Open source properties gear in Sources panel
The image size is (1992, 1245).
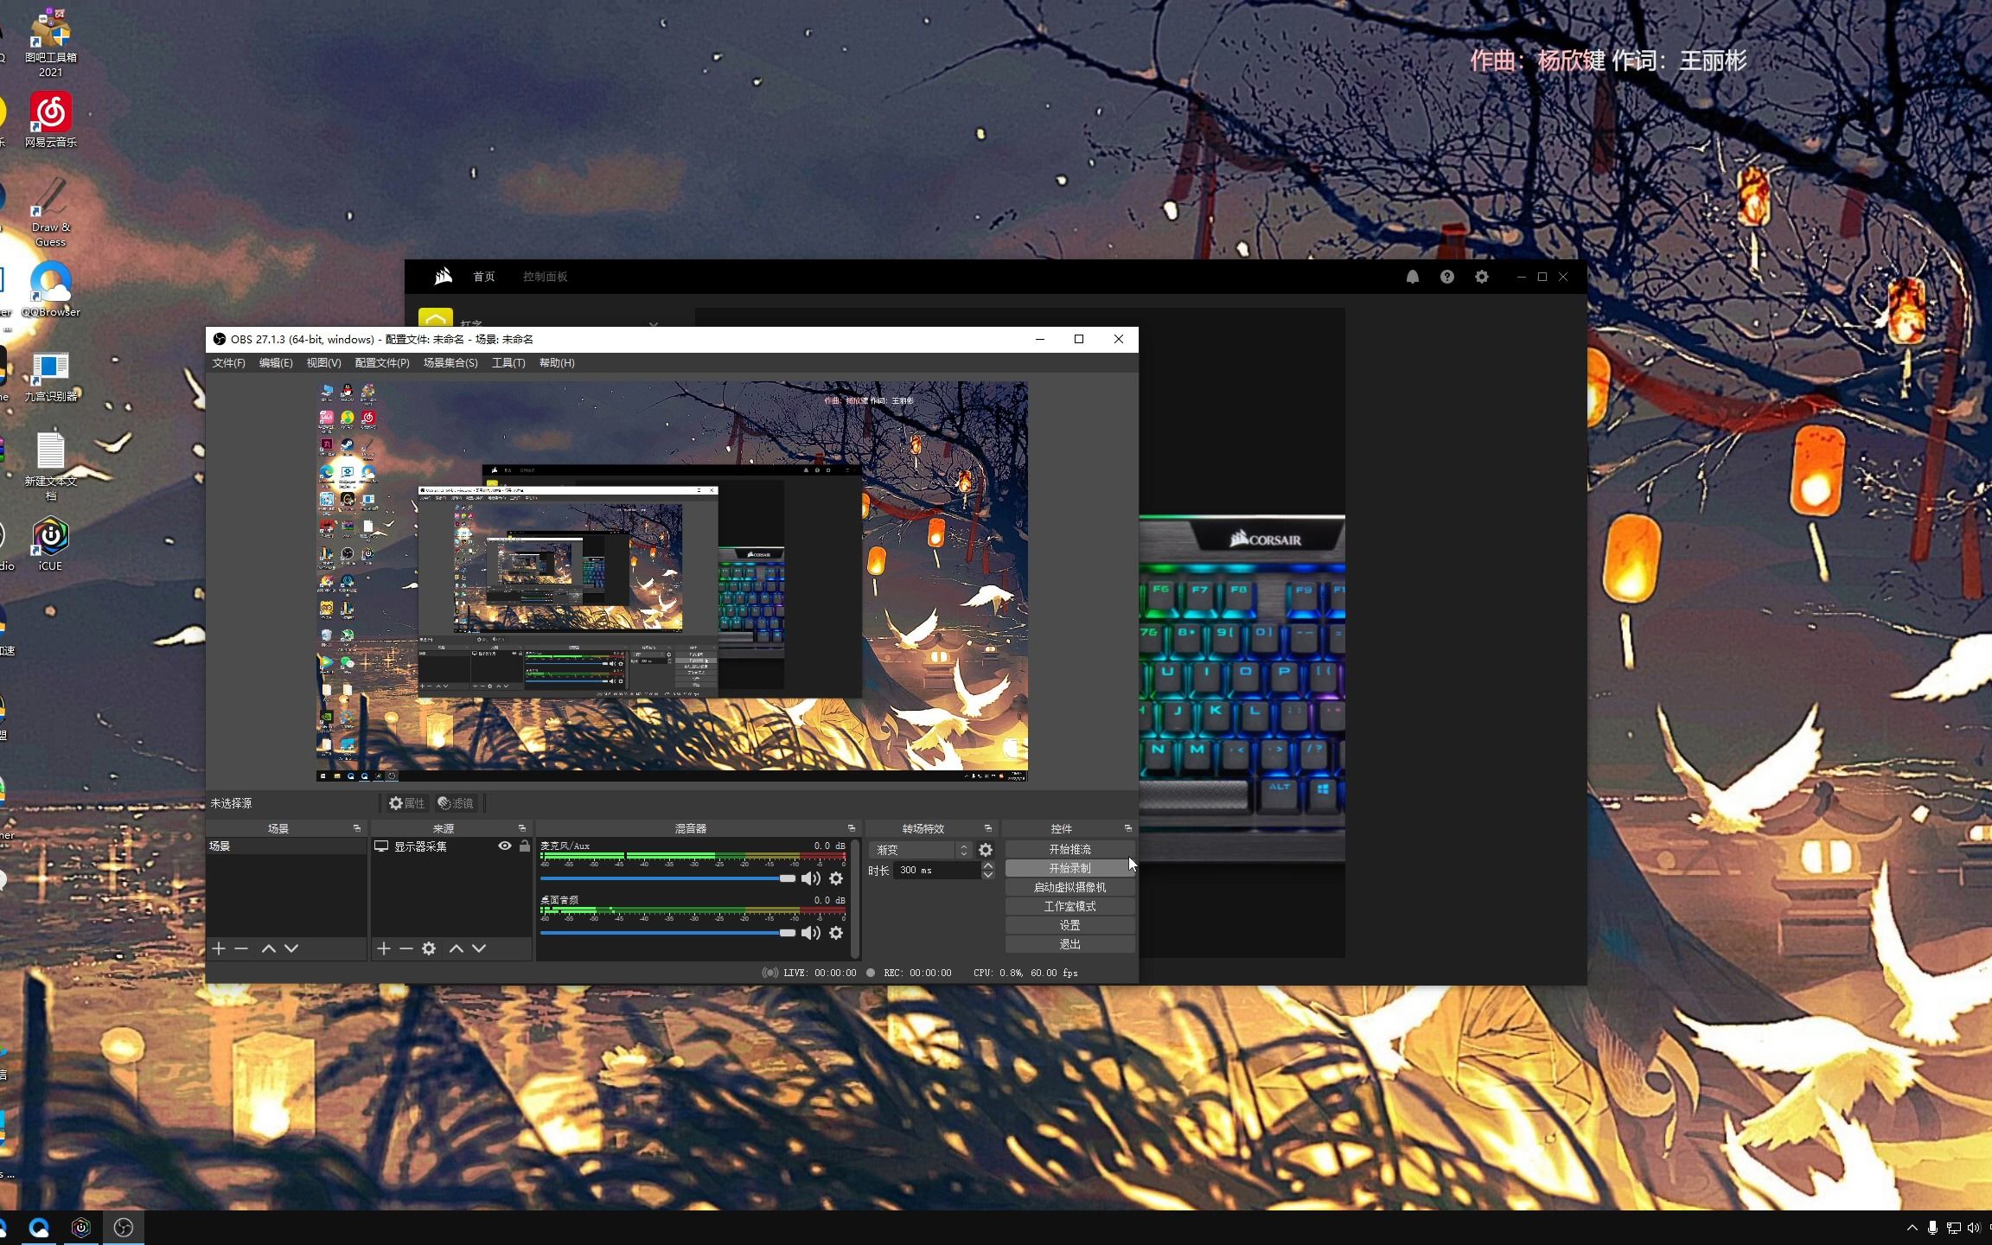[x=429, y=948]
